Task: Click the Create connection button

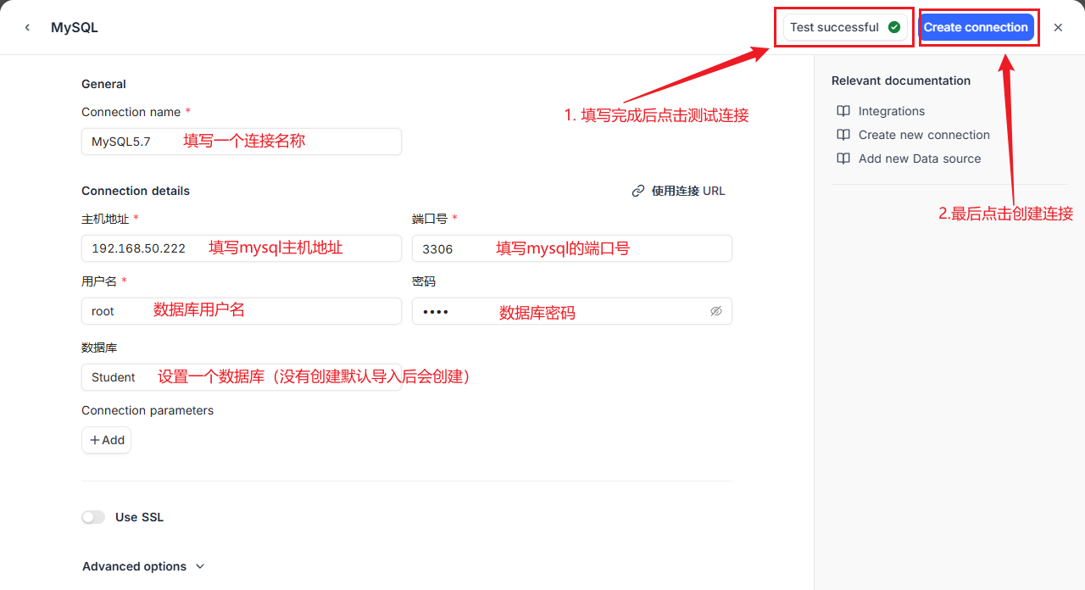Action: coord(976,27)
